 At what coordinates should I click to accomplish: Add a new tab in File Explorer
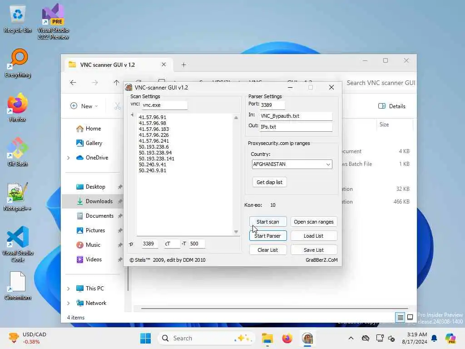pos(183,65)
